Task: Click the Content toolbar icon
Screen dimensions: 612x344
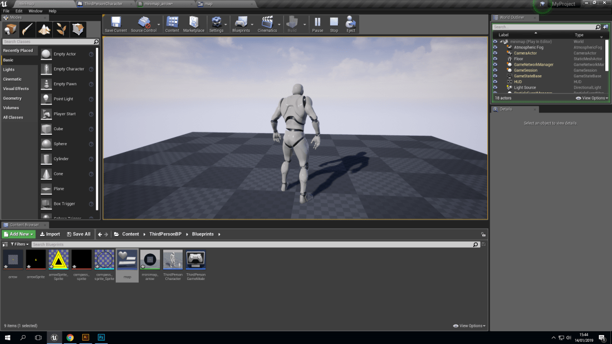Action: [x=172, y=24]
